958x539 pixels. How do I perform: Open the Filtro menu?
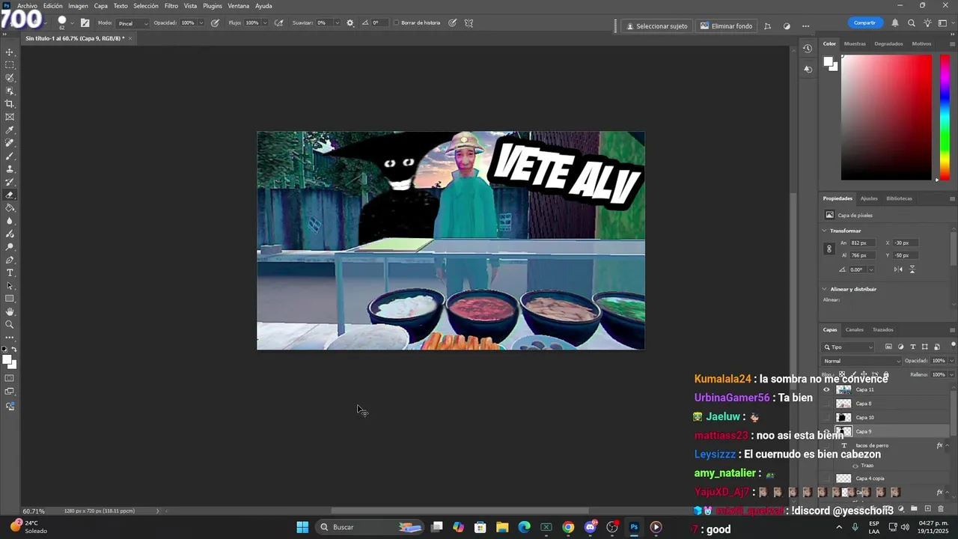[171, 6]
